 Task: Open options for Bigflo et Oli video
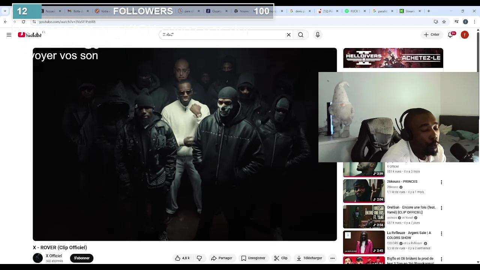coord(441,259)
